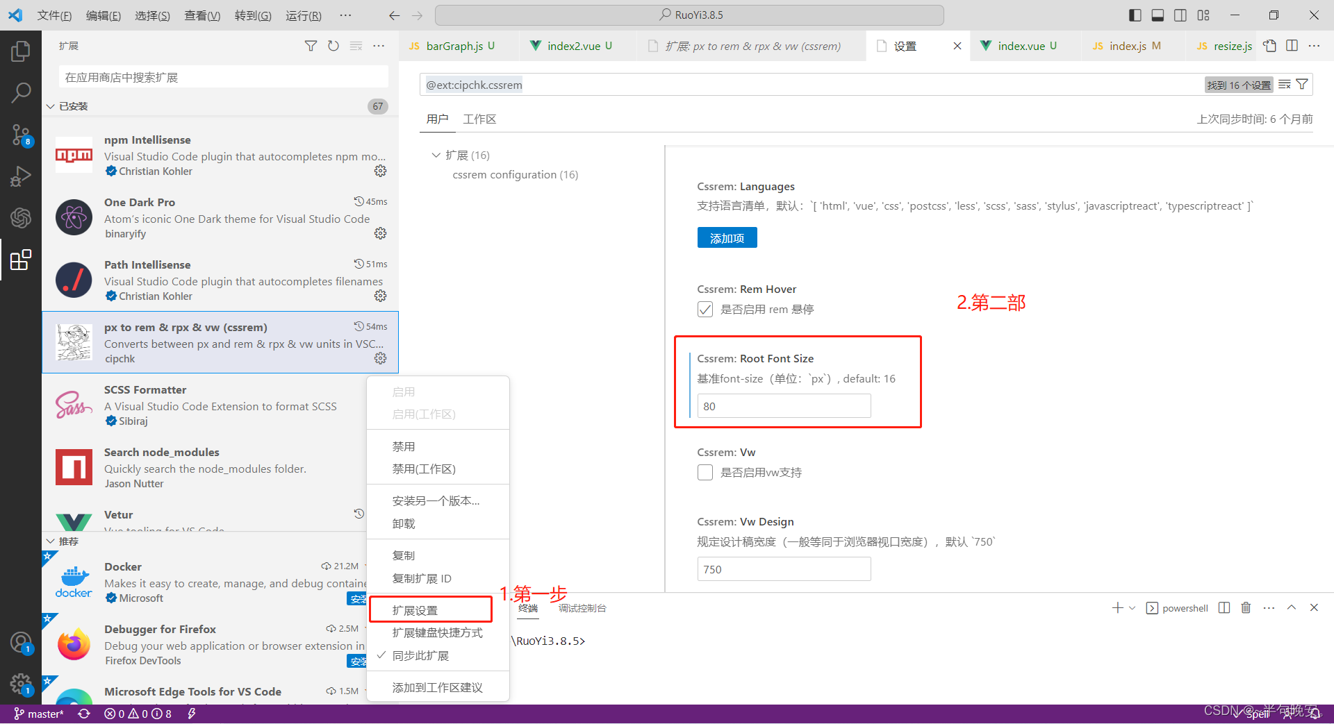Kill terminal with trash icon
Image resolution: width=1334 pixels, height=724 pixels.
pyautogui.click(x=1246, y=608)
